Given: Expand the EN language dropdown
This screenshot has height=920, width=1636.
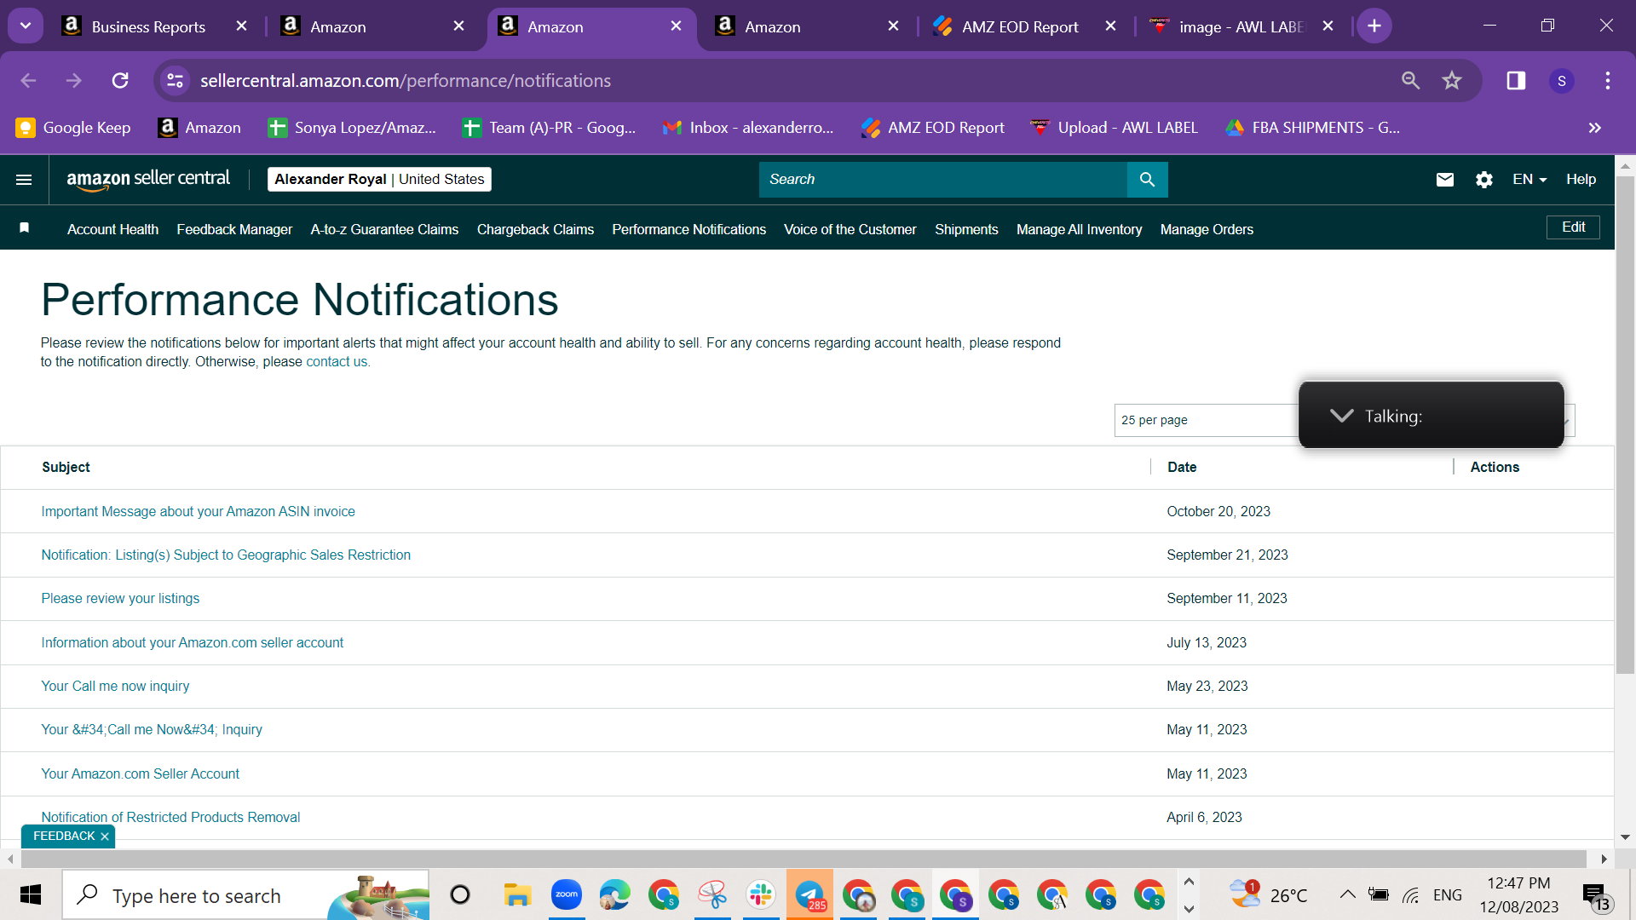Looking at the screenshot, I should point(1529,180).
